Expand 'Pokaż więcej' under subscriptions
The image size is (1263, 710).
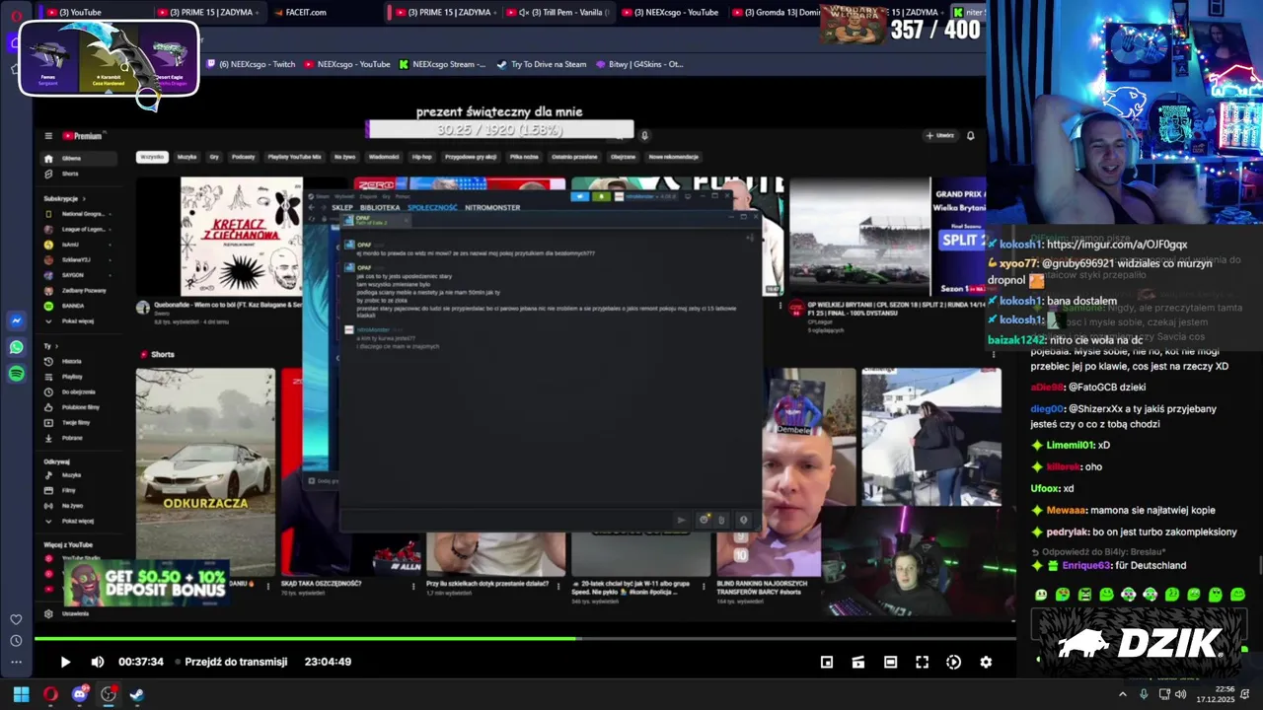(x=77, y=320)
